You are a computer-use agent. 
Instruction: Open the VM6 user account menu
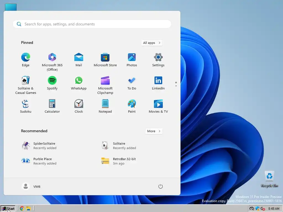click(x=31, y=186)
